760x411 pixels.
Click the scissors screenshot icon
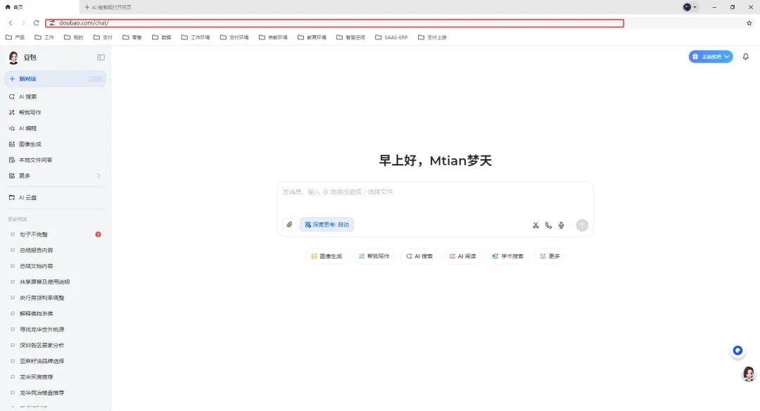pos(536,225)
